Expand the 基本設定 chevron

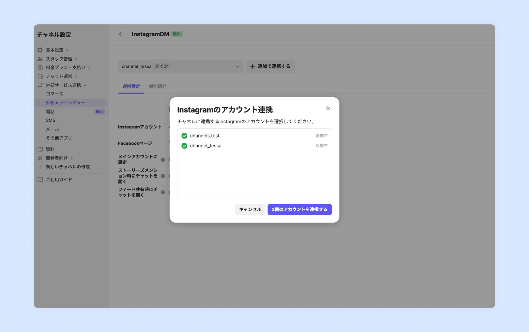[x=67, y=50]
